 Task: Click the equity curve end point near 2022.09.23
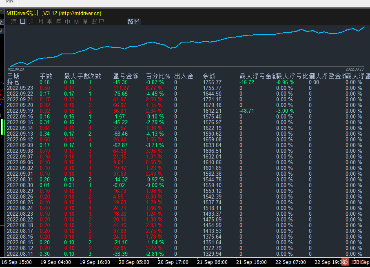(x=364, y=27)
